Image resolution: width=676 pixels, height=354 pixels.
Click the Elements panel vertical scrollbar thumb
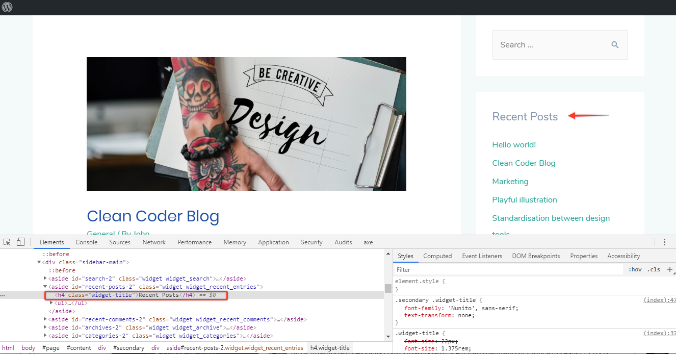[x=388, y=288]
